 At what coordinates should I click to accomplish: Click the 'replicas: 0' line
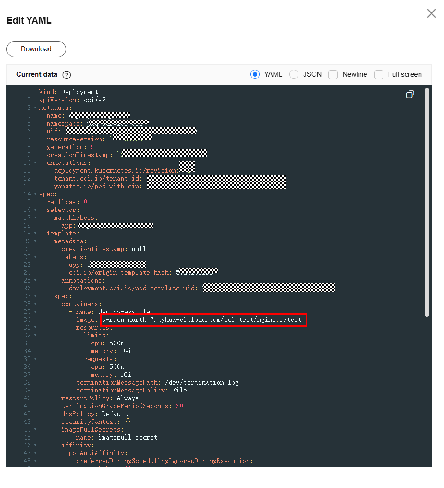(67, 202)
